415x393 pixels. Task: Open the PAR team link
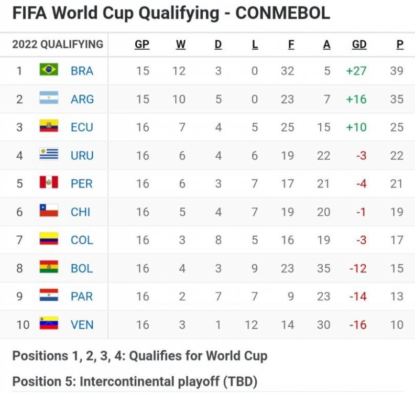pos(82,297)
